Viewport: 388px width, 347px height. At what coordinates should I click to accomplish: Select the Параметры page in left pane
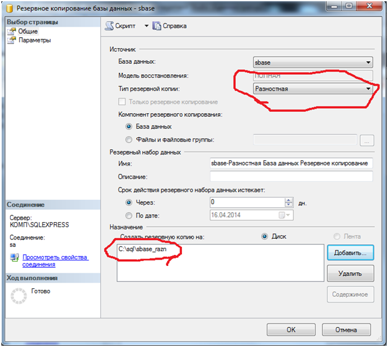pyautogui.click(x=34, y=40)
